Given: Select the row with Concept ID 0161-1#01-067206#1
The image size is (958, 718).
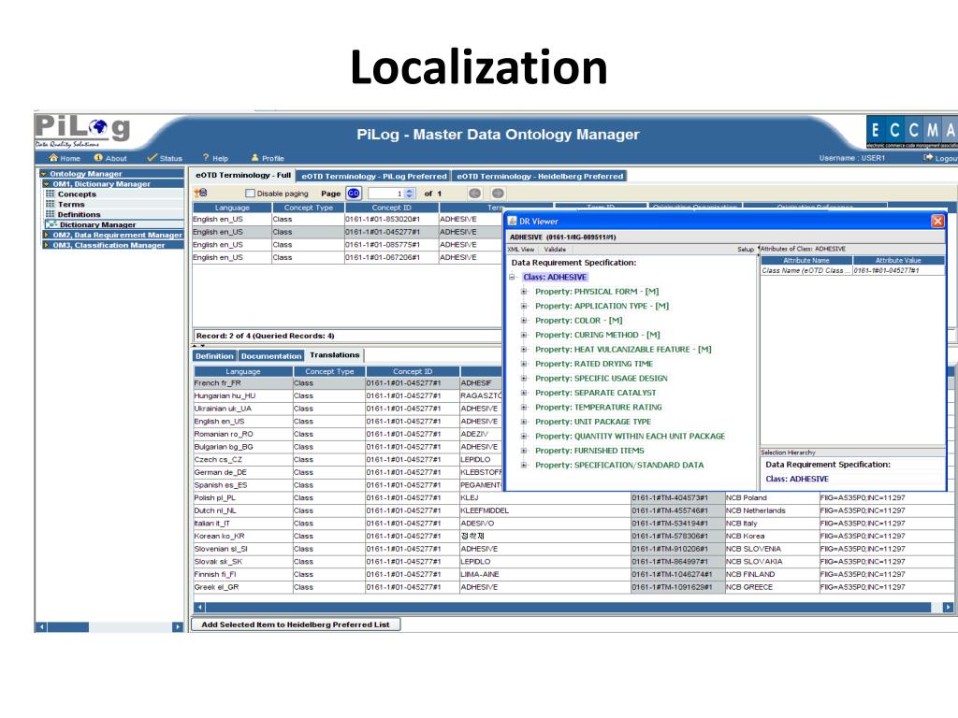Looking at the screenshot, I should click(347, 258).
